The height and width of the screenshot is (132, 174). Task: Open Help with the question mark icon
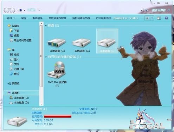pos(166,18)
